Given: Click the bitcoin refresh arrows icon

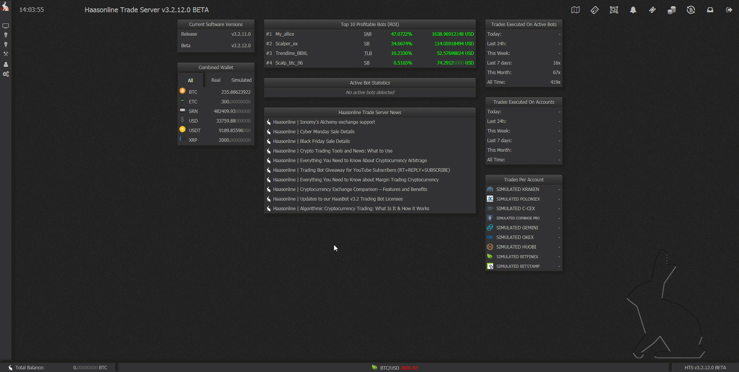Looking at the screenshot, I should (691, 10).
